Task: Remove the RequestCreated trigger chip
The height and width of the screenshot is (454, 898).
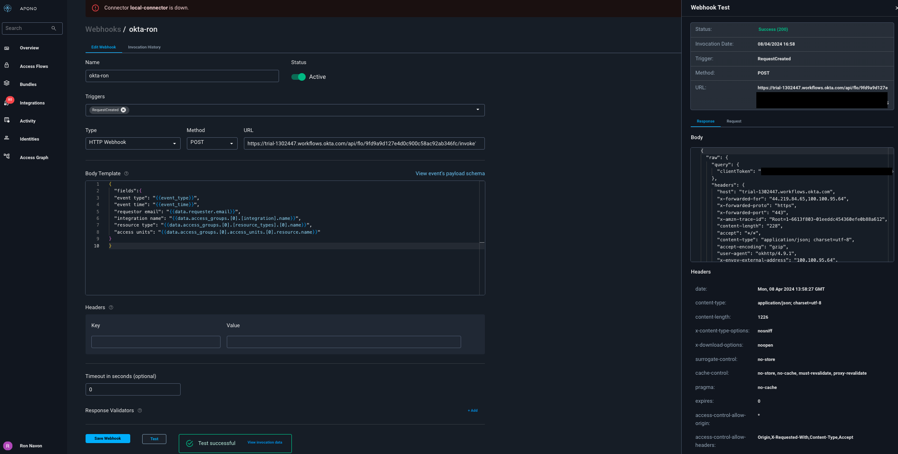Action: coord(124,110)
